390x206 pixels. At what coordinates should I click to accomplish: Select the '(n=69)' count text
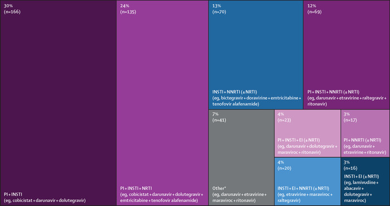point(314,12)
